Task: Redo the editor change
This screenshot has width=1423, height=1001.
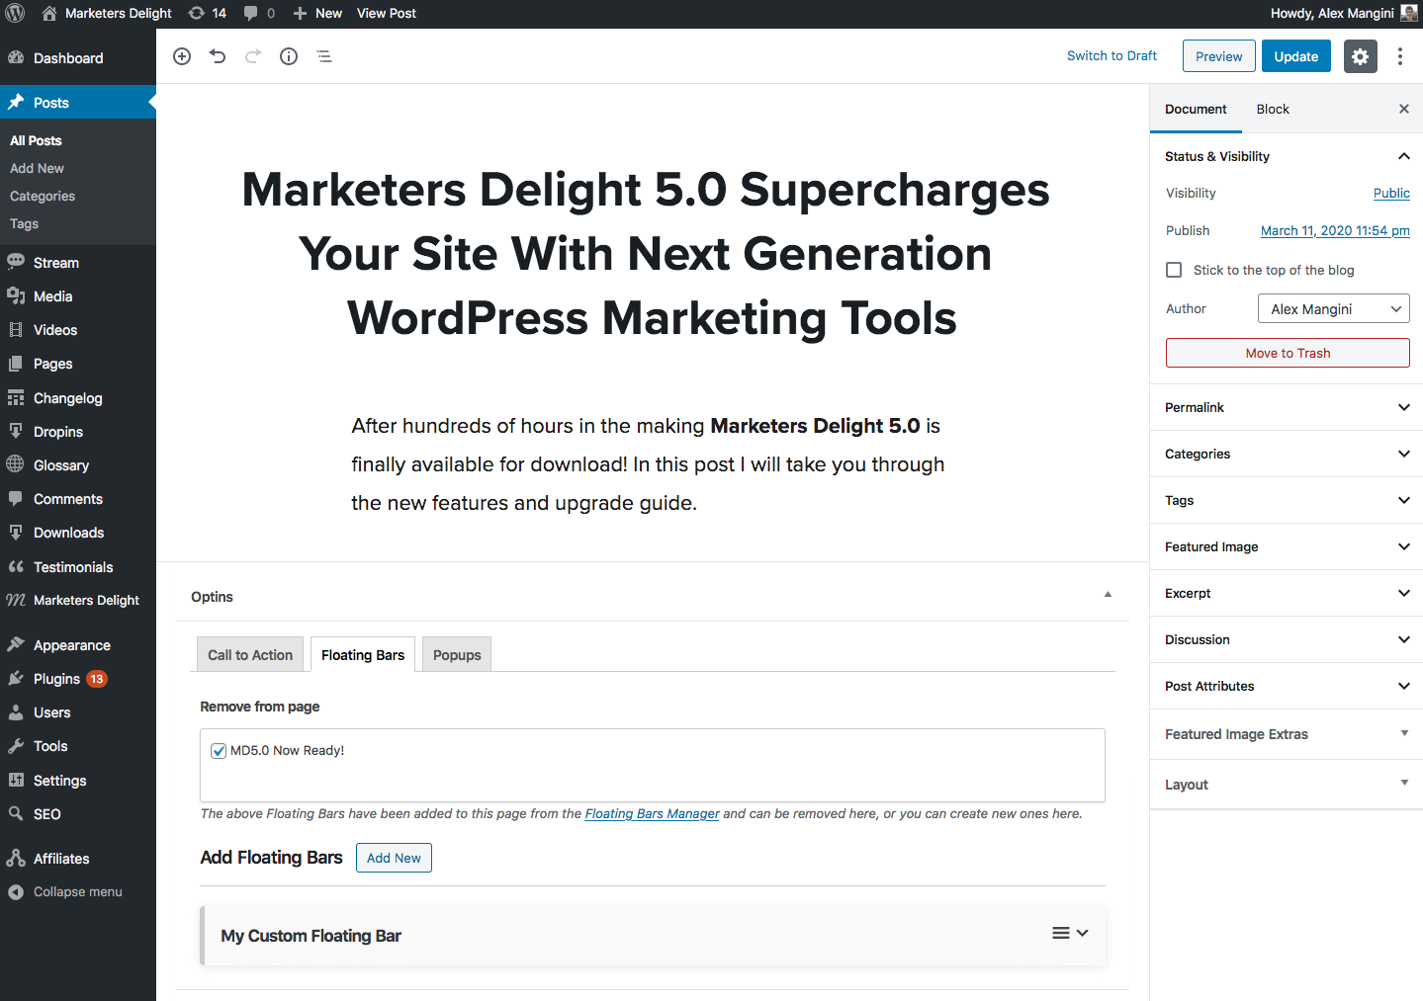Action: click(253, 56)
